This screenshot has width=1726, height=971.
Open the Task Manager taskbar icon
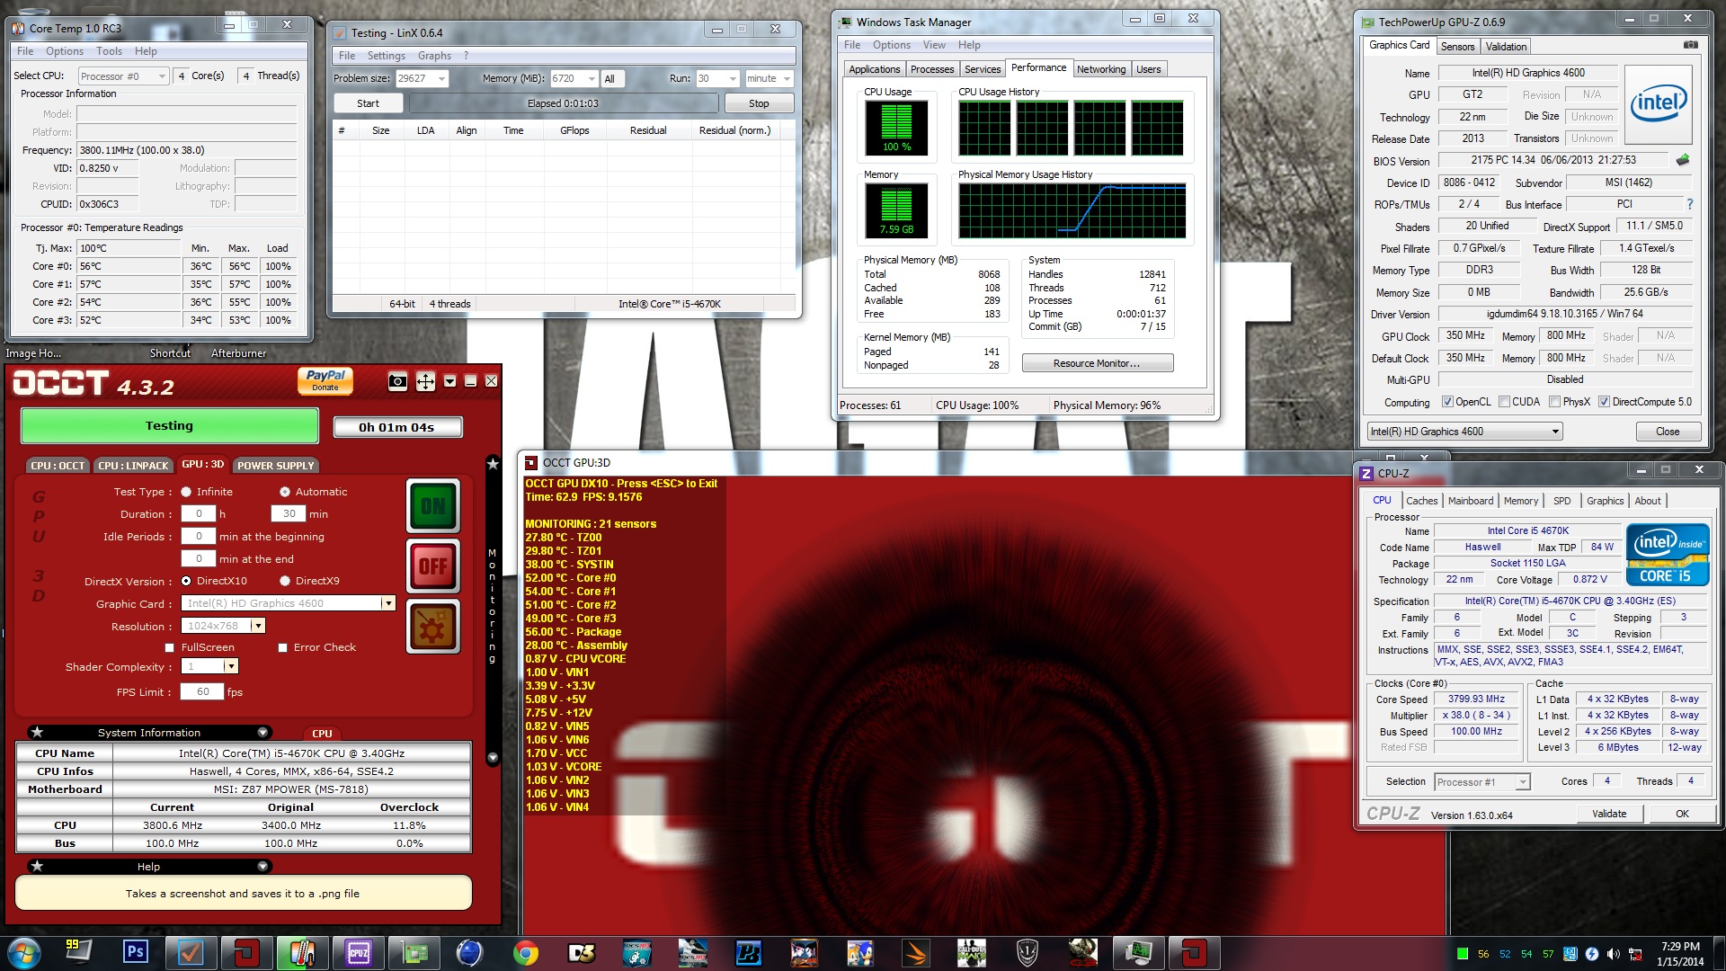(1139, 952)
